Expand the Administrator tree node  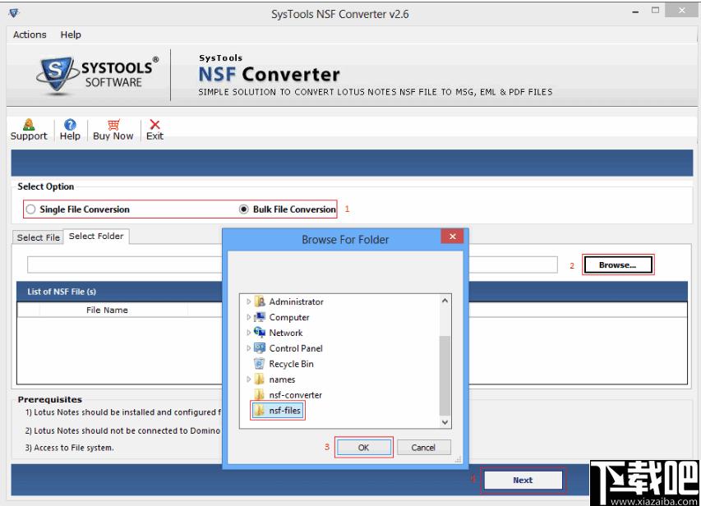248,301
